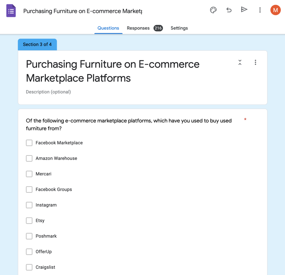Viewport: 285px width, 275px height.
Task: Click the undo arrow icon
Action: click(x=229, y=10)
